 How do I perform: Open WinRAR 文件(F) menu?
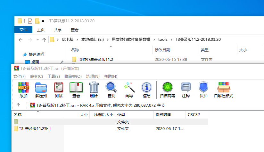coord(20,76)
